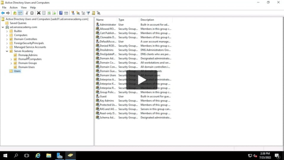Click the filter funnel toolbar icon

88,13
